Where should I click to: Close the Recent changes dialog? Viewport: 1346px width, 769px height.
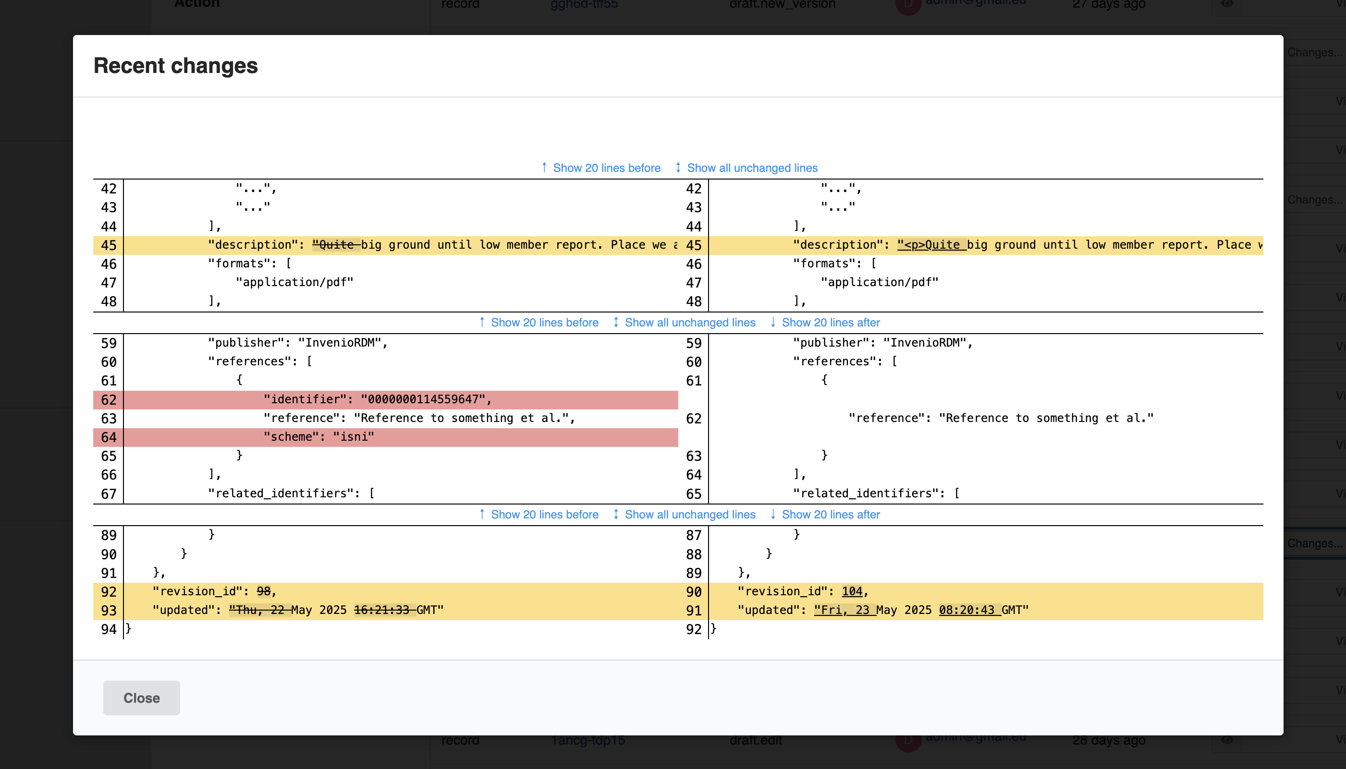141,697
